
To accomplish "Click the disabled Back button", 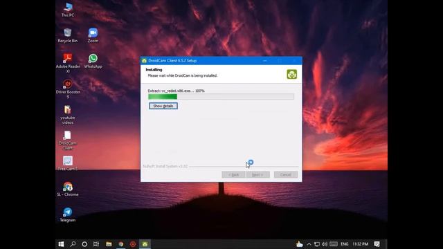I will pyautogui.click(x=233, y=175).
